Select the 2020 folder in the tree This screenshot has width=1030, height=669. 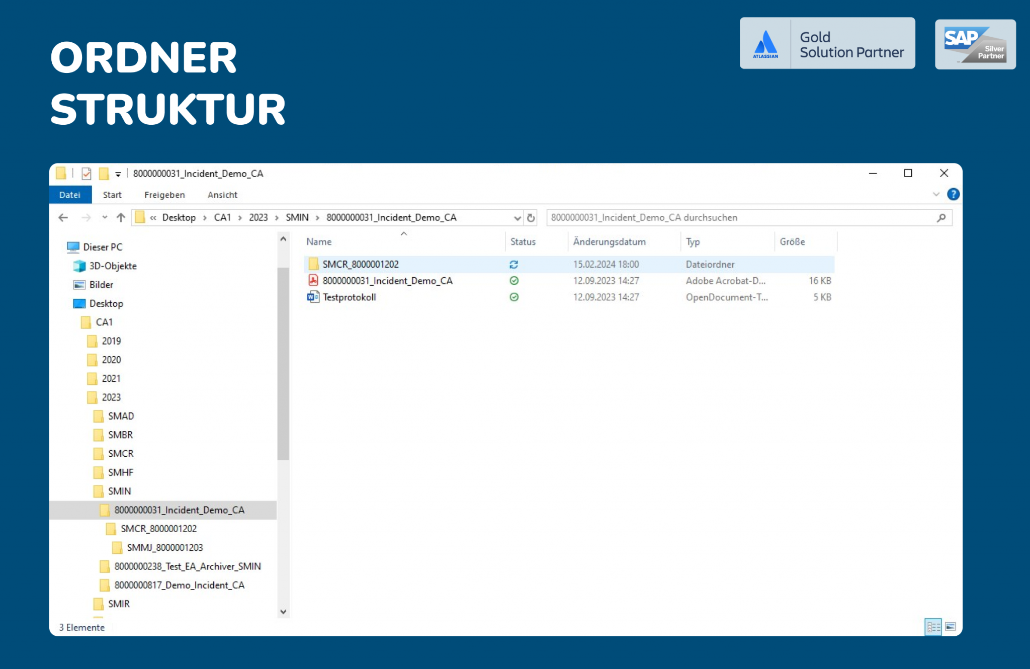(111, 360)
